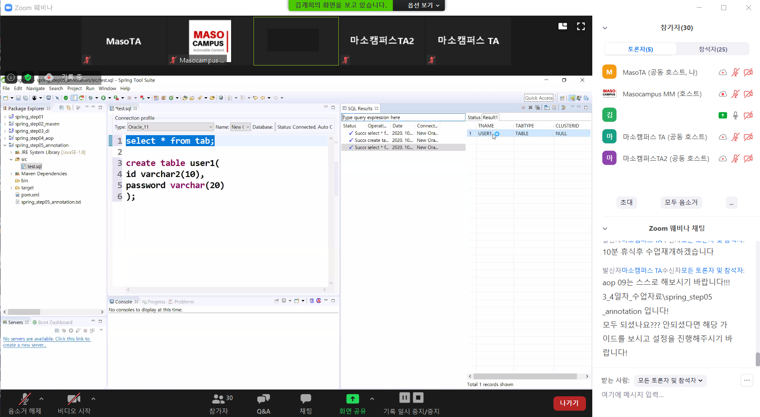This screenshot has width=760, height=417.
Task: Switch the video layout view icon
Action: 563,26
